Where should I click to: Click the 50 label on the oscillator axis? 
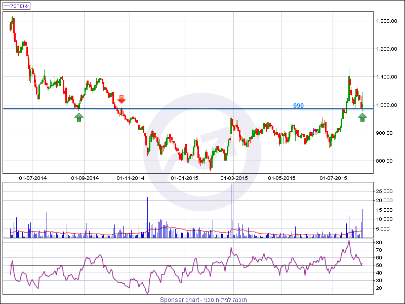coord(378,265)
